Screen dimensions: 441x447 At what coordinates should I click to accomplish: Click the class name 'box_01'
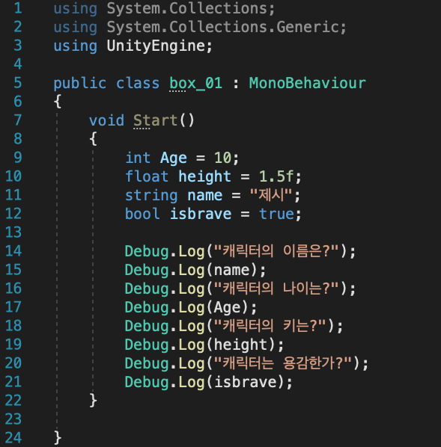pos(196,83)
